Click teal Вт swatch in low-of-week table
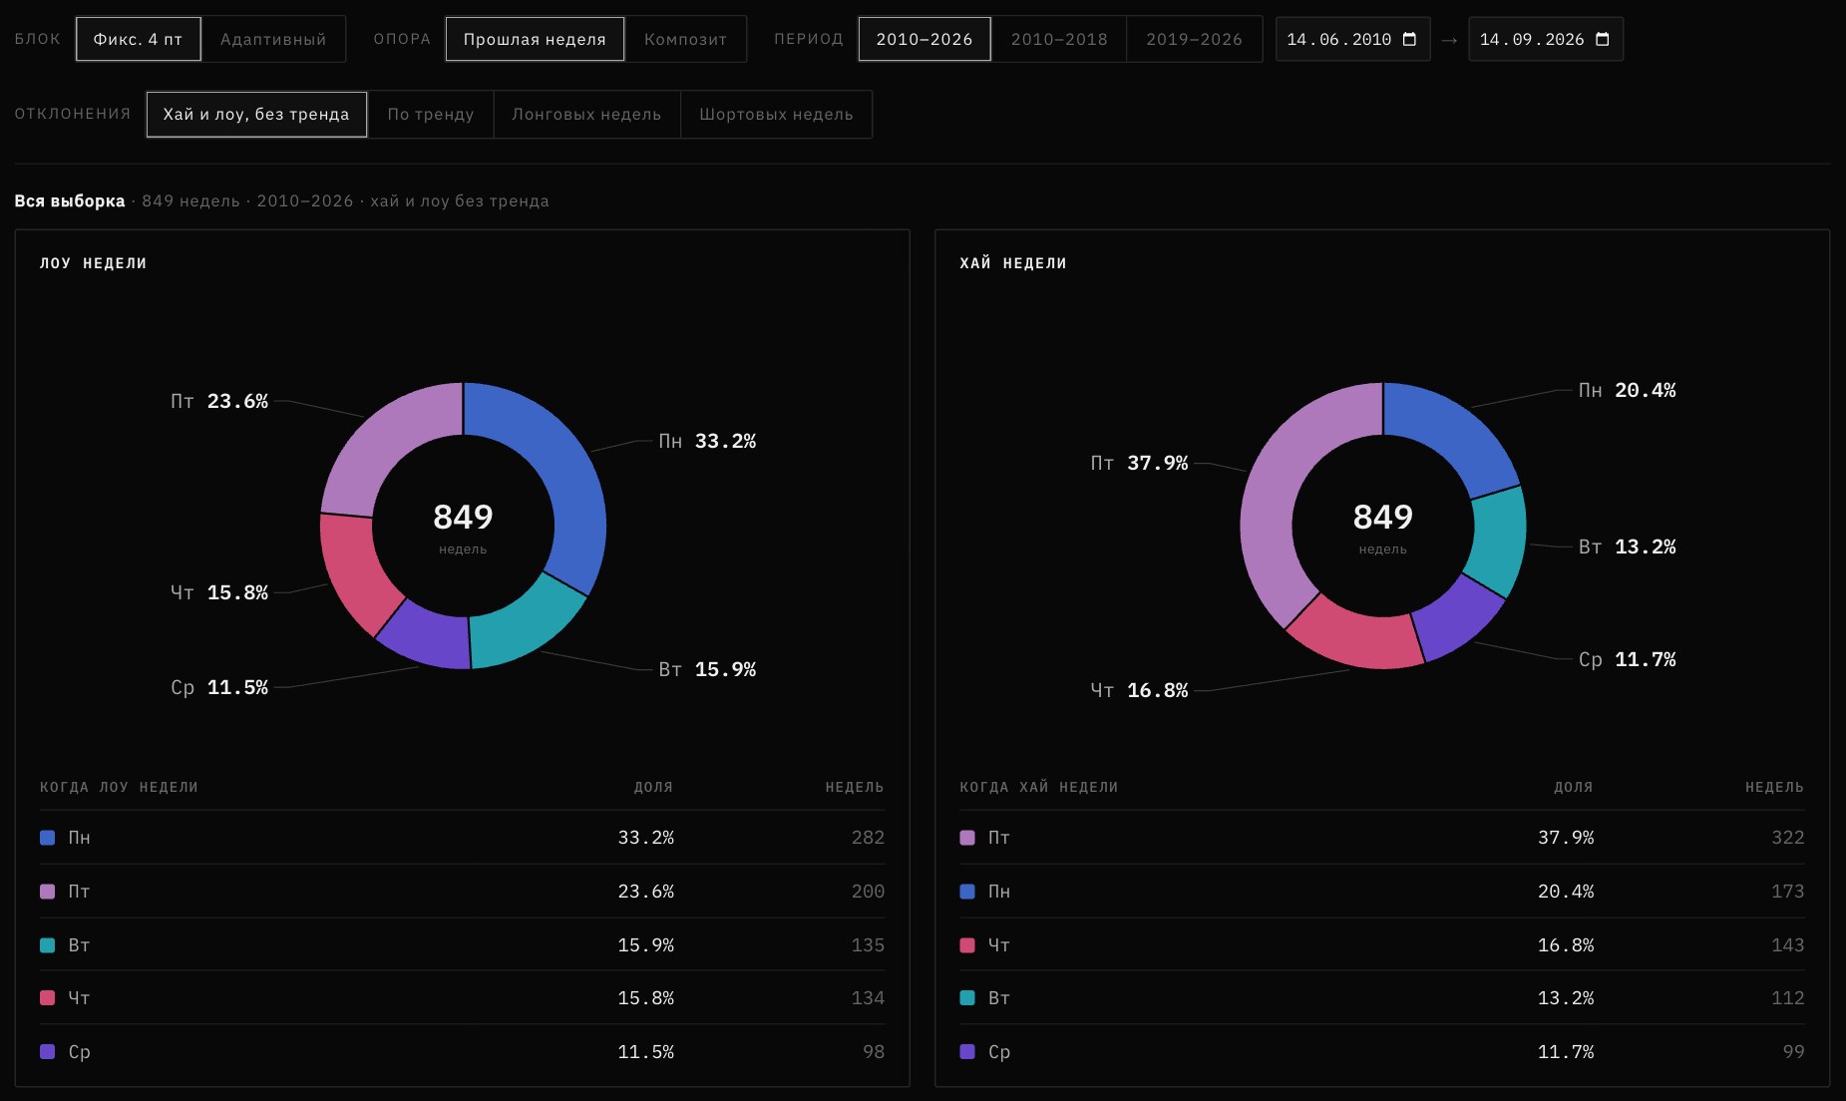Image resolution: width=1846 pixels, height=1101 pixels. tap(47, 945)
